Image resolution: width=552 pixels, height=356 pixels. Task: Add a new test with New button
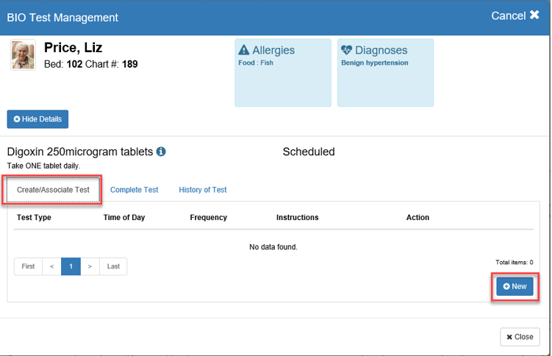515,286
